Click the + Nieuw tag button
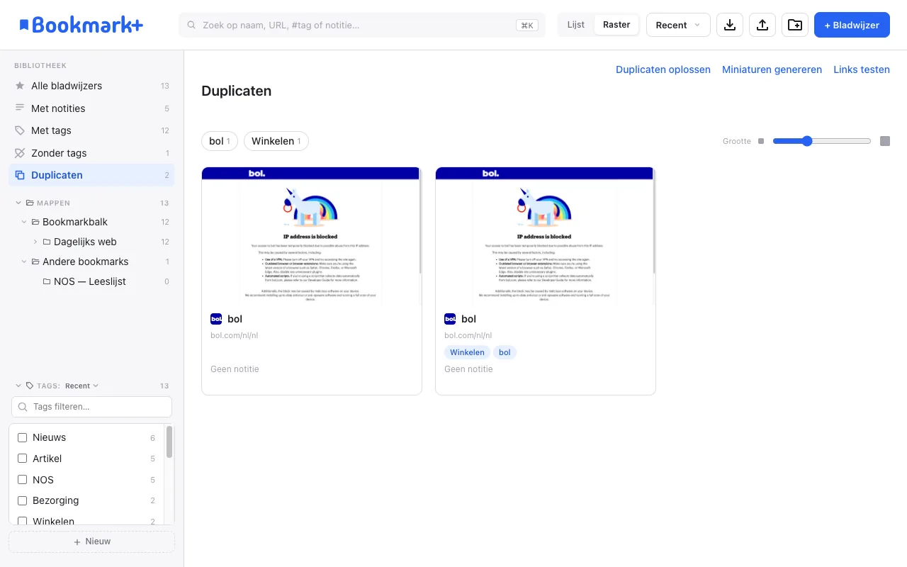 [x=91, y=541]
